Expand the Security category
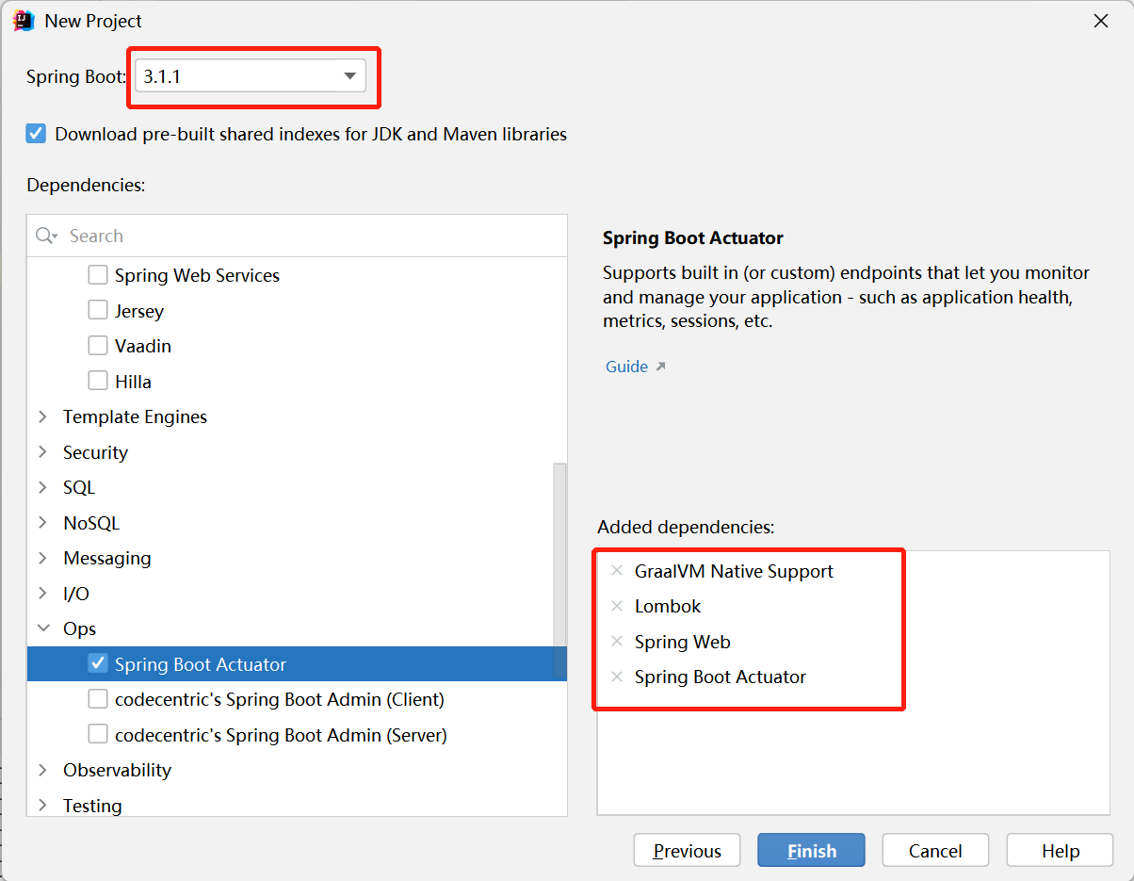 point(42,451)
